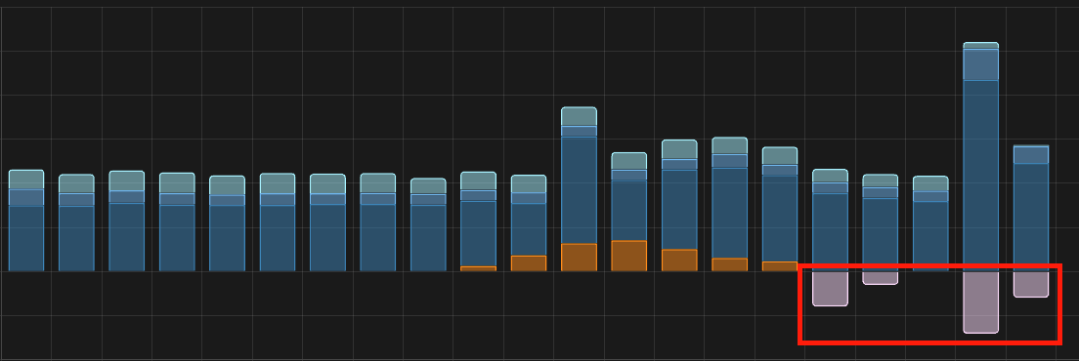The image size is (1079, 361).
Task: Select the second-tallest bar's dark blue segment
Action: point(579,190)
